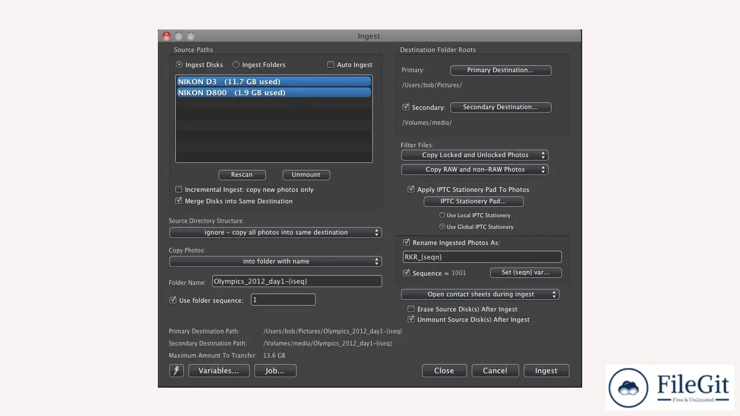Toggle the Secondary destination checkbox
The width and height of the screenshot is (740, 416).
[406, 107]
